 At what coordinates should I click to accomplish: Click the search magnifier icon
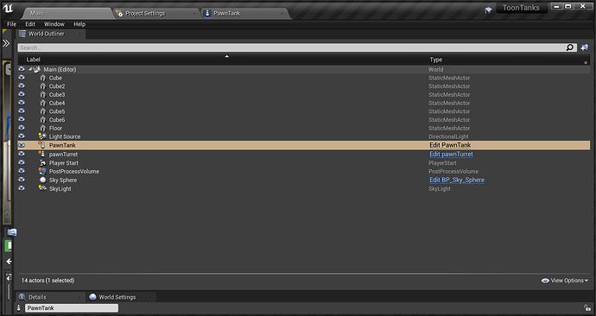click(x=570, y=47)
